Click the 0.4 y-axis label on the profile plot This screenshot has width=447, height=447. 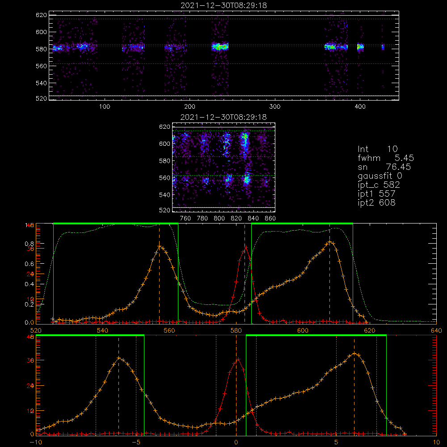(29, 284)
